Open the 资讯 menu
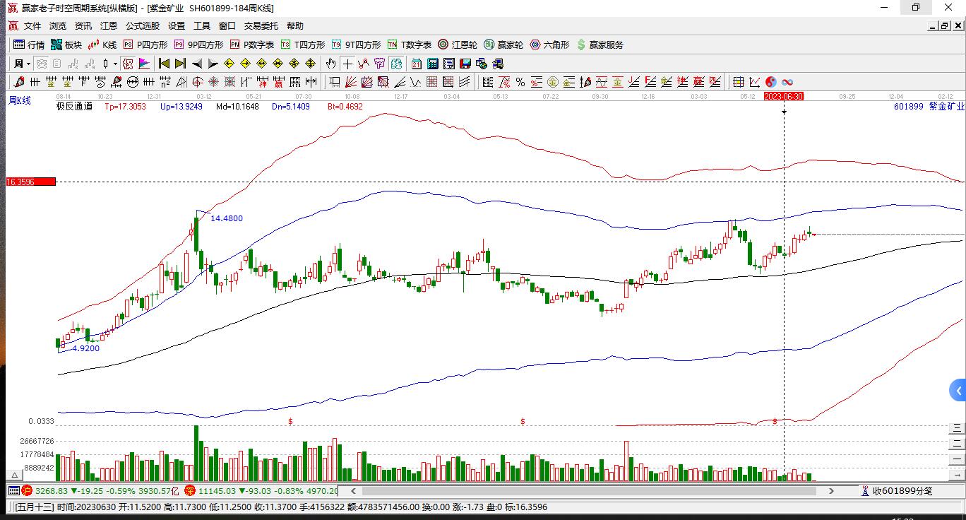 click(x=83, y=26)
